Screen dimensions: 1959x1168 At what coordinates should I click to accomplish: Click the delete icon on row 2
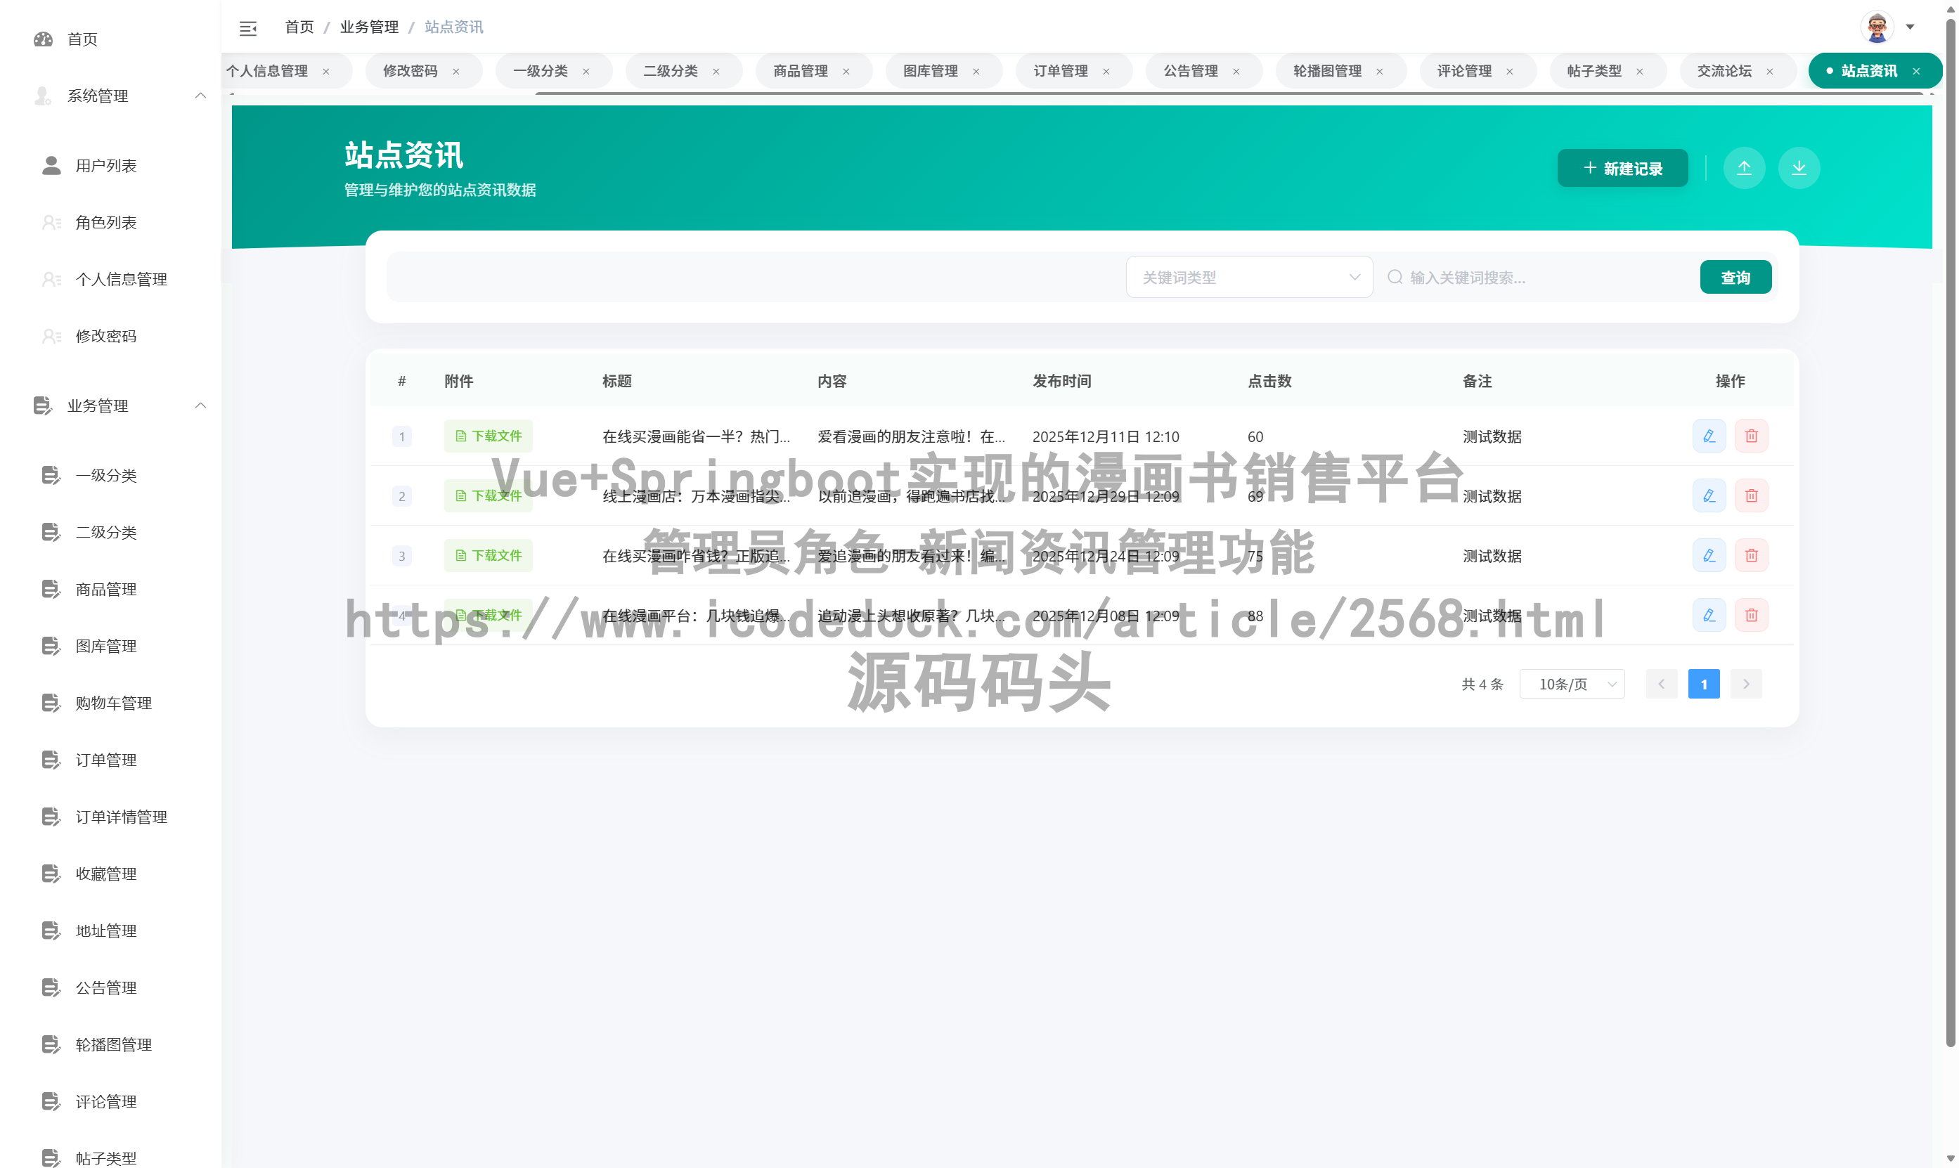[x=1751, y=496]
